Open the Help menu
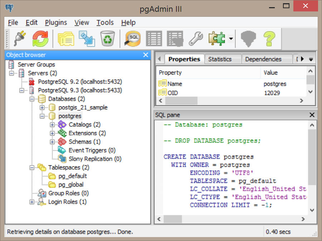 pos(128,22)
